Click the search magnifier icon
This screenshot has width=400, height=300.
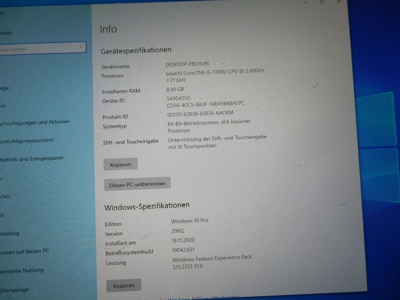(81, 47)
